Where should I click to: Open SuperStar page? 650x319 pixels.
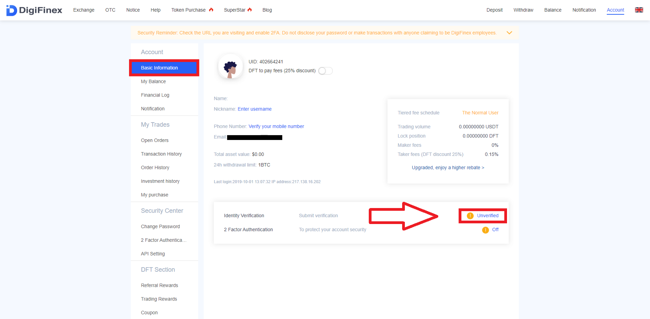(235, 10)
